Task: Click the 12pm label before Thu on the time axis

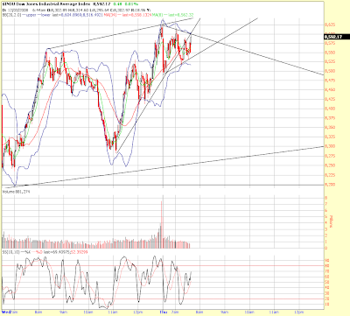Action: (138, 312)
